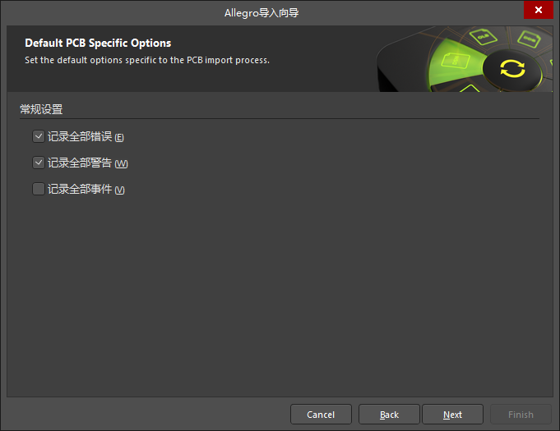Click the partial file icon below sync button
The image size is (560, 431).
click(x=470, y=88)
